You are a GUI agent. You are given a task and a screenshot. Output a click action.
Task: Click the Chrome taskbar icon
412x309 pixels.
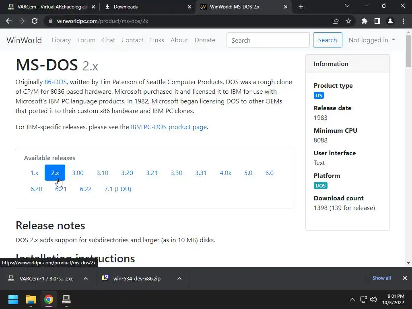coord(49,299)
